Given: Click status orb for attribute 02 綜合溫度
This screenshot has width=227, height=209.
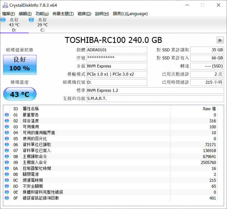Looking at the screenshot, I should pyautogui.click(x=7, y=121).
